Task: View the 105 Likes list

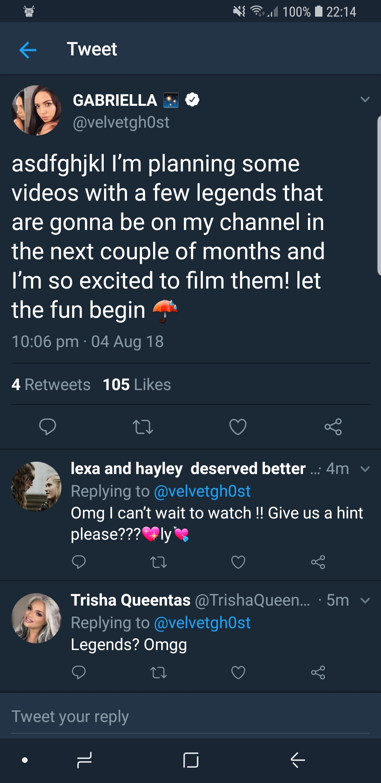Action: coord(137,384)
